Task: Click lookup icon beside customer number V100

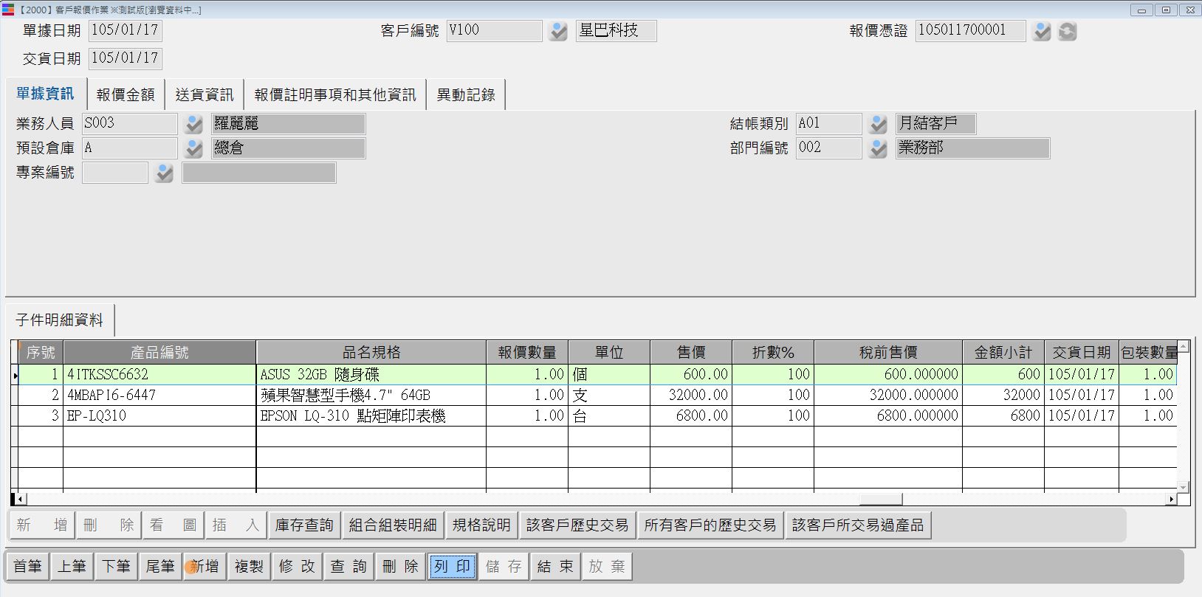Action: (558, 31)
